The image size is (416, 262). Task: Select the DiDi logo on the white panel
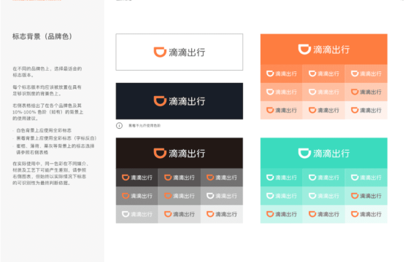point(180,52)
